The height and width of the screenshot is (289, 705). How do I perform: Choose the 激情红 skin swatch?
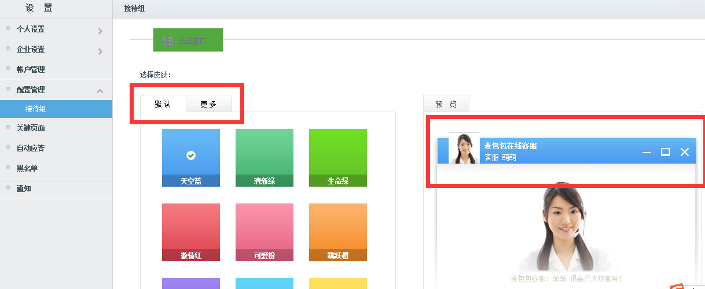(x=191, y=232)
